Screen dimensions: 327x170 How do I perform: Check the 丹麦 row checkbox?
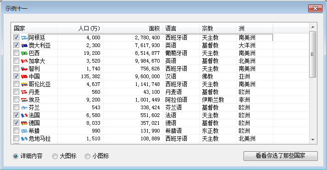pos(16,92)
